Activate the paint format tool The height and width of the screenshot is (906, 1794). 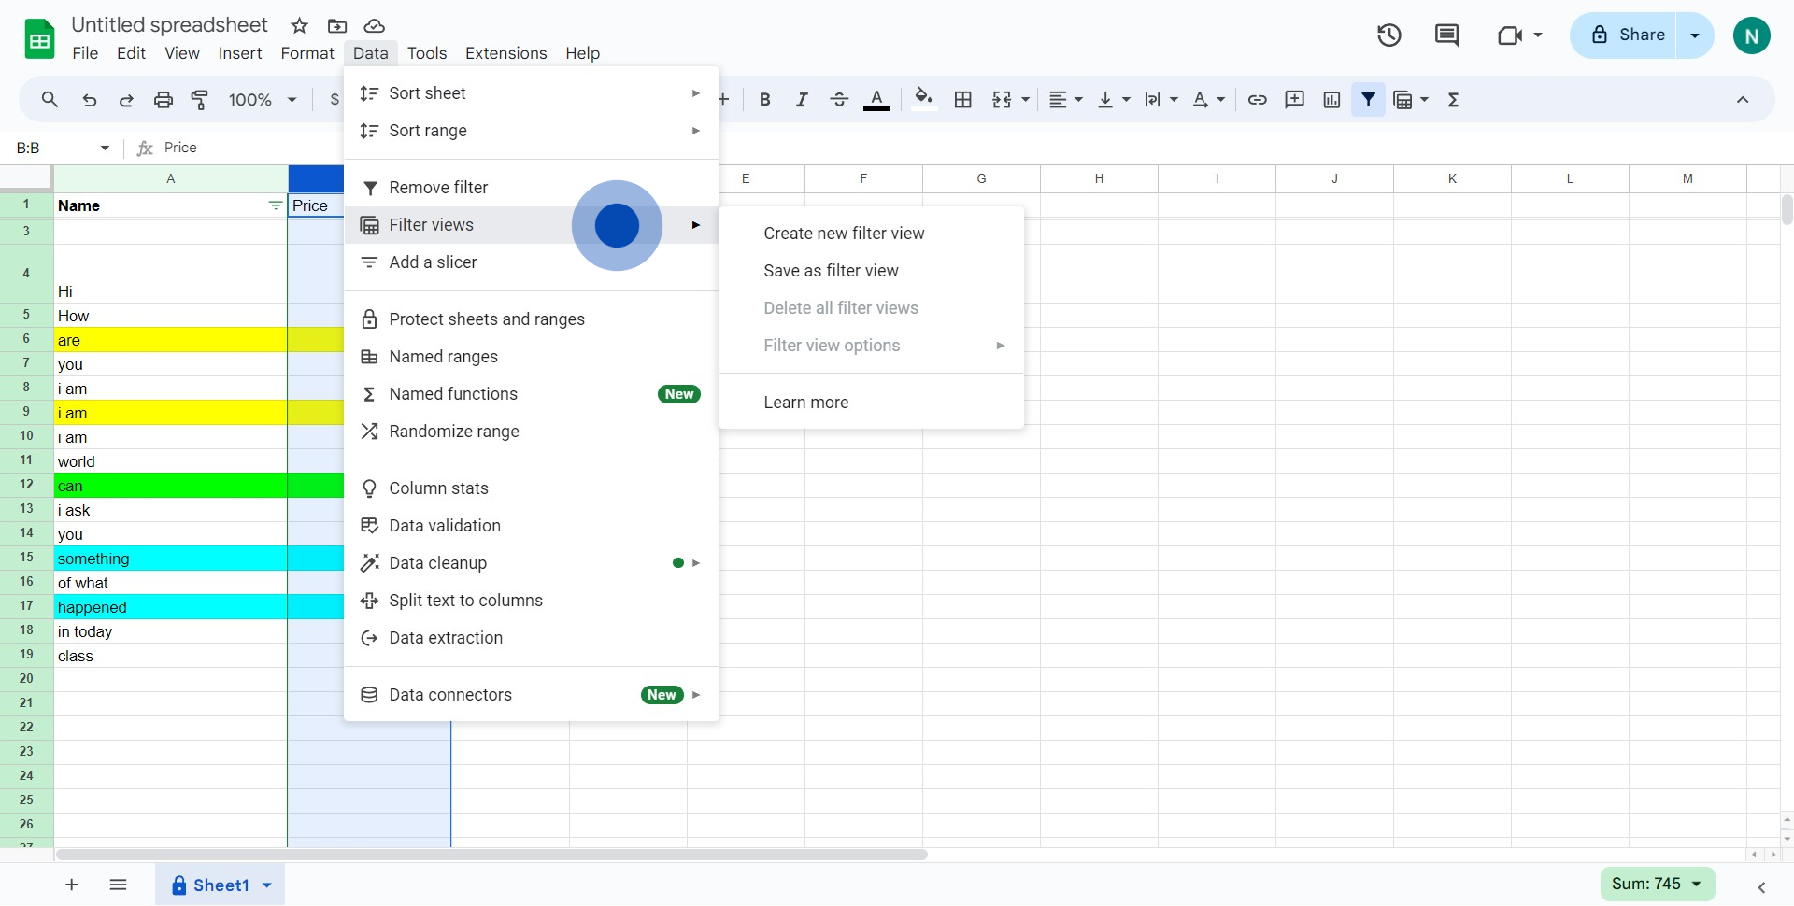click(x=200, y=99)
